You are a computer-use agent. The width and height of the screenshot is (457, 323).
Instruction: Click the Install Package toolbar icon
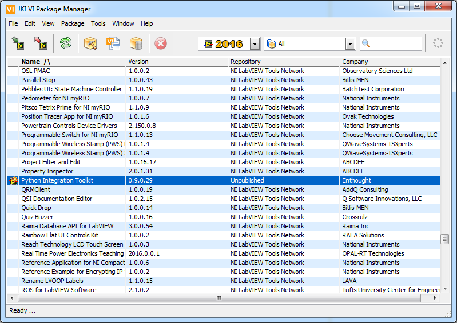click(x=18, y=43)
